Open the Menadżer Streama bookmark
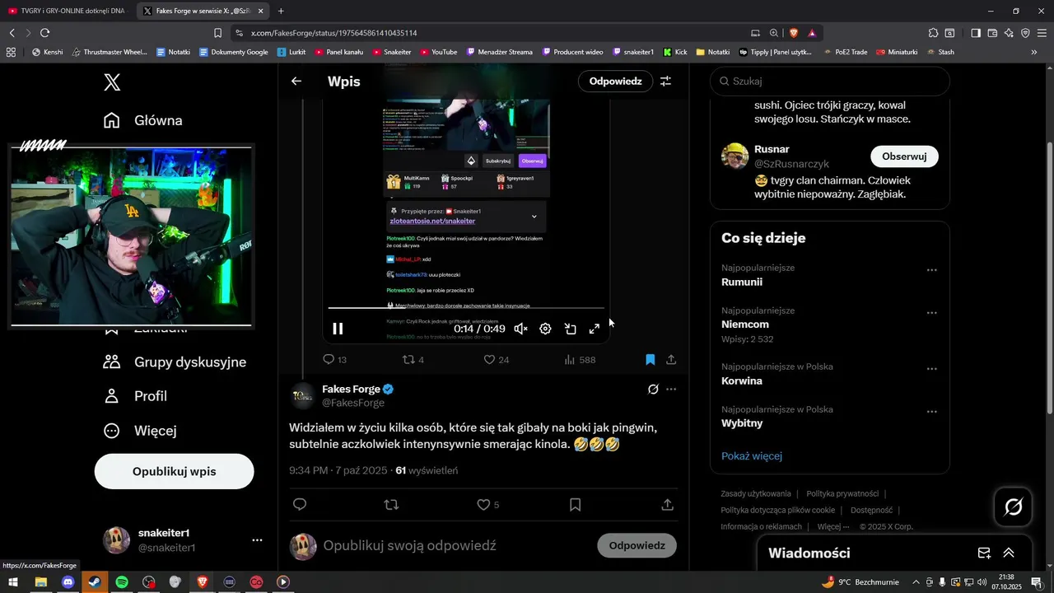 pos(500,52)
